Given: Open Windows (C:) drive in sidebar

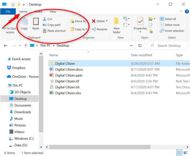Looking at the screenshot, I should tap(21, 139).
